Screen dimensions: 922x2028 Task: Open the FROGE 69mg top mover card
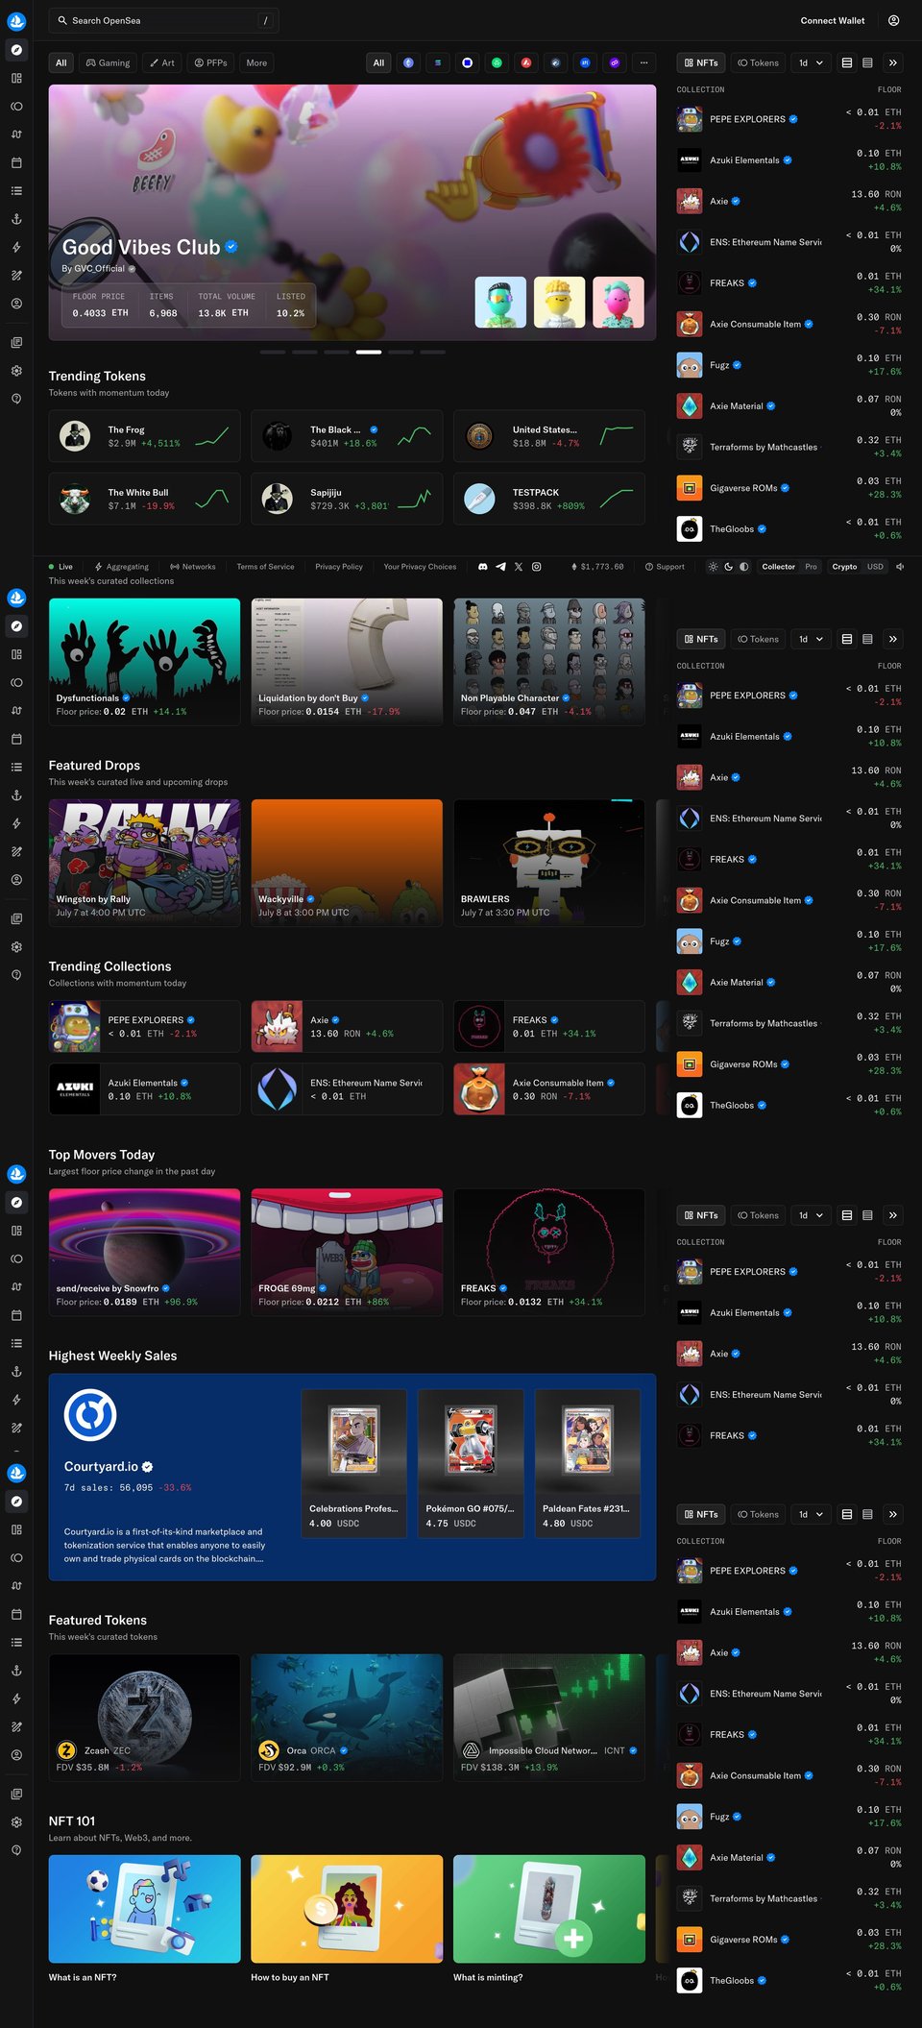tap(347, 1252)
